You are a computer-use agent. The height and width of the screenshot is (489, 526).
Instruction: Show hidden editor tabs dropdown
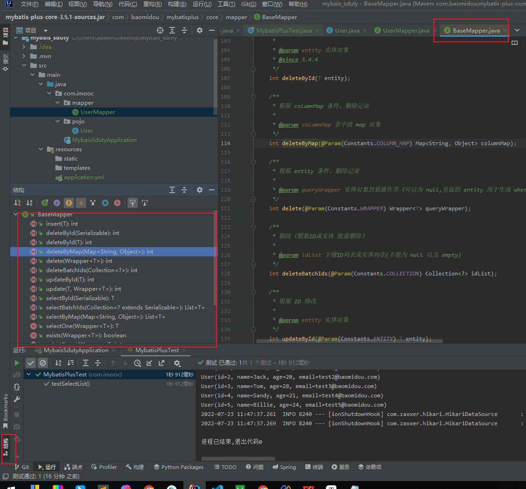tap(517, 30)
